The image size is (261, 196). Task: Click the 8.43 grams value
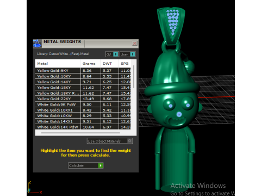pos(87,110)
